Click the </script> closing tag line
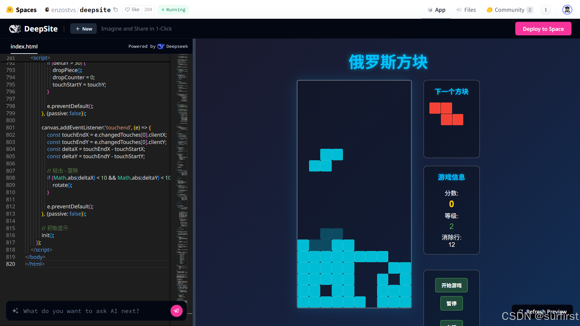580x326 pixels. click(x=41, y=250)
